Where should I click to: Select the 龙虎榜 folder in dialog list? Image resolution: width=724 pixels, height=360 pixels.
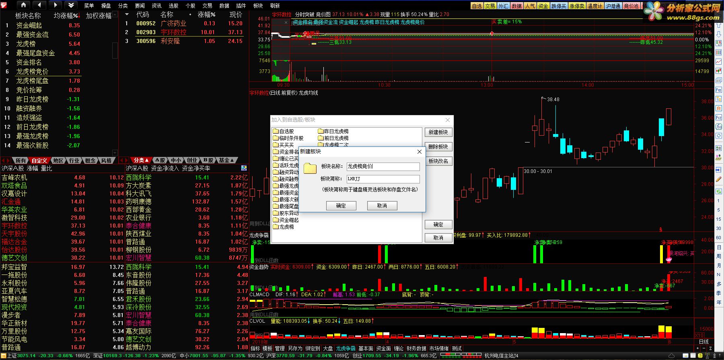(283, 227)
